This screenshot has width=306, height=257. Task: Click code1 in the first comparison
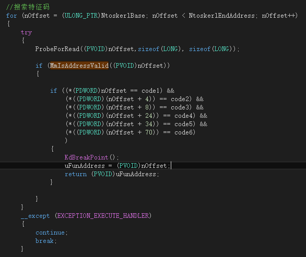(x=151, y=91)
